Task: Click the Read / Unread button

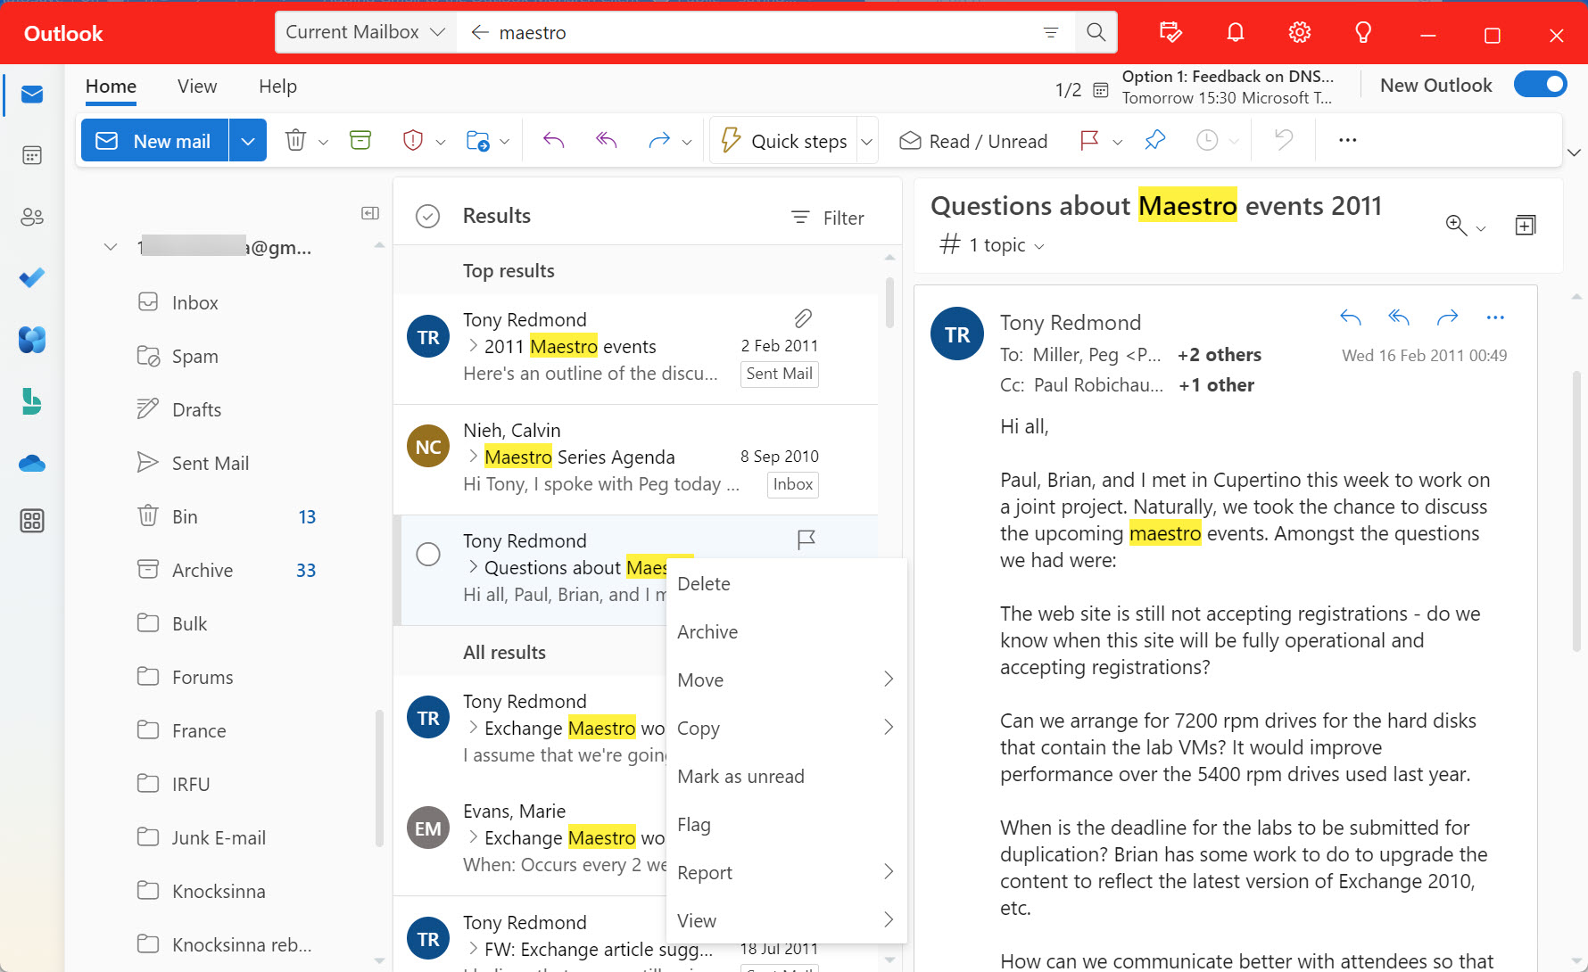Action: (973, 141)
